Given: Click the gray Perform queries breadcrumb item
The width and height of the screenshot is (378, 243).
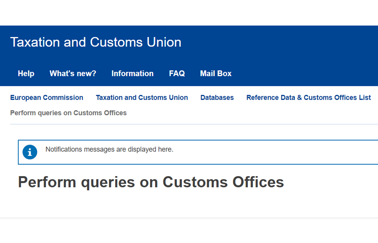Looking at the screenshot, I should tap(68, 113).
